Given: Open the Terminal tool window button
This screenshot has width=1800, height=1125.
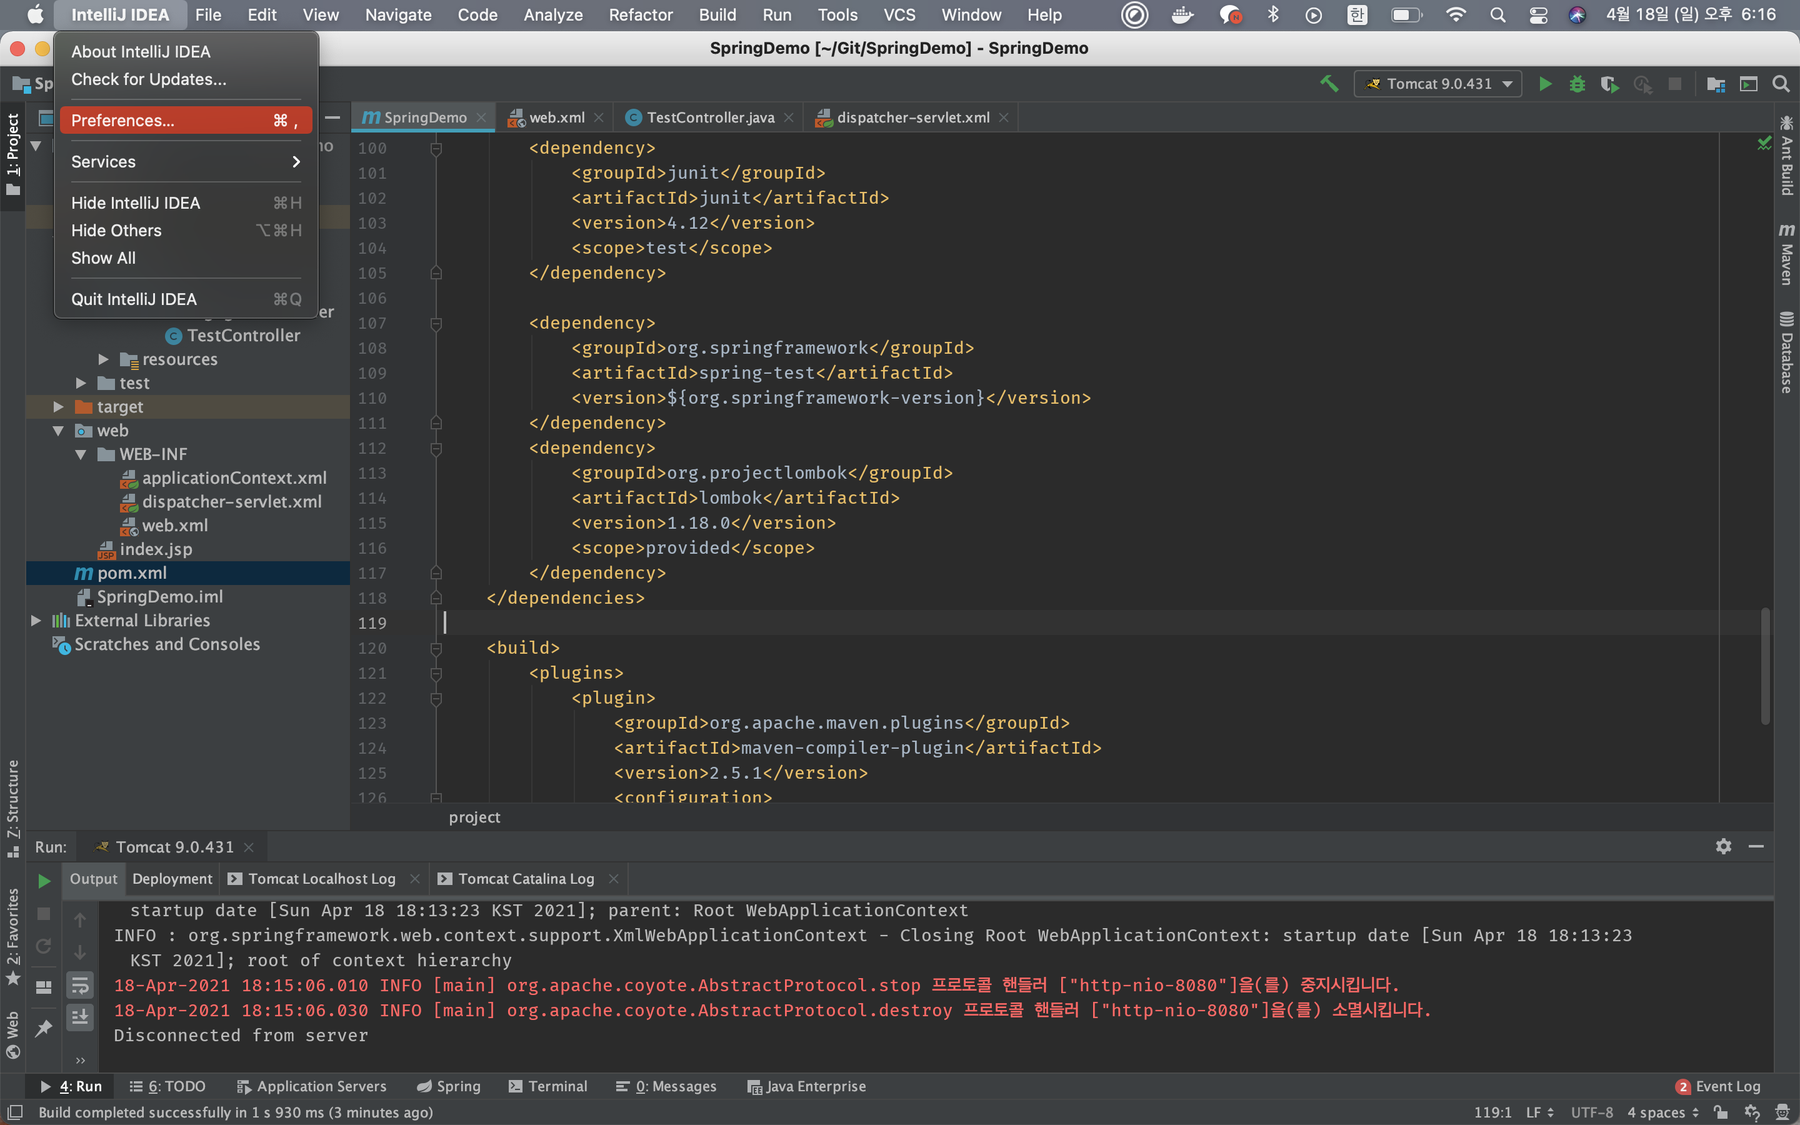Looking at the screenshot, I should point(547,1086).
